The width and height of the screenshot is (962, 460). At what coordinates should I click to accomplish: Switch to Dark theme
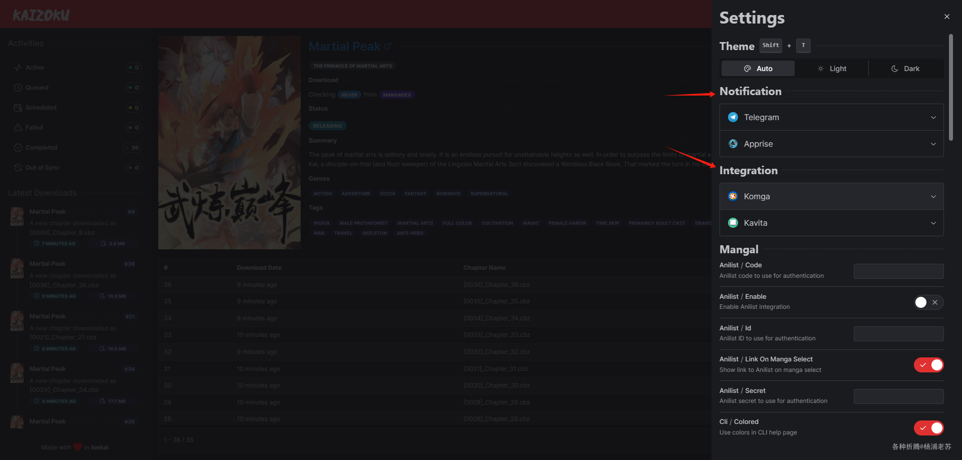[x=906, y=69]
